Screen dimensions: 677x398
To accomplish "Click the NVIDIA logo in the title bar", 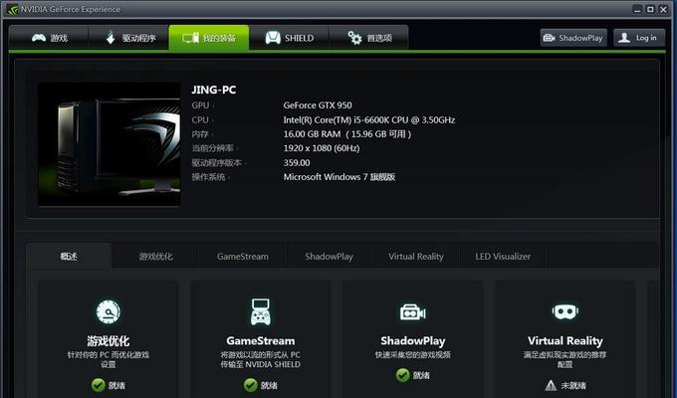I will coord(12,9).
